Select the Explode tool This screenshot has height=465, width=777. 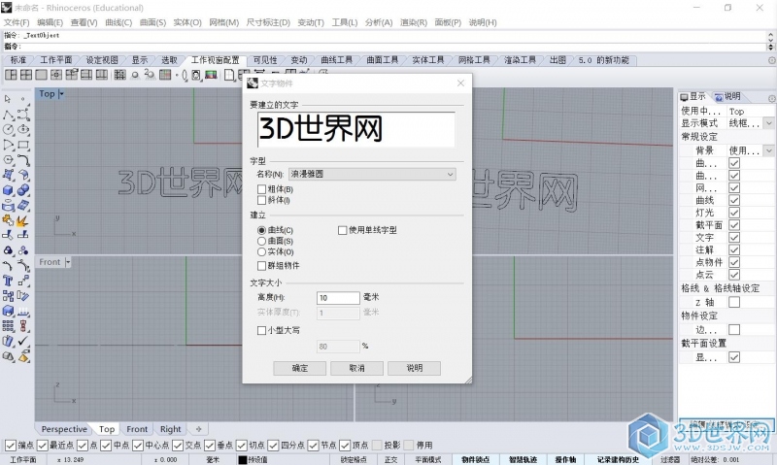(x=23, y=221)
